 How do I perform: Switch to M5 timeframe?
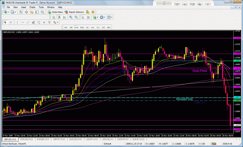click(x=71, y=28)
